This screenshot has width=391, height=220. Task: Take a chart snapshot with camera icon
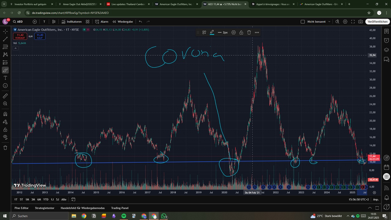361,22
